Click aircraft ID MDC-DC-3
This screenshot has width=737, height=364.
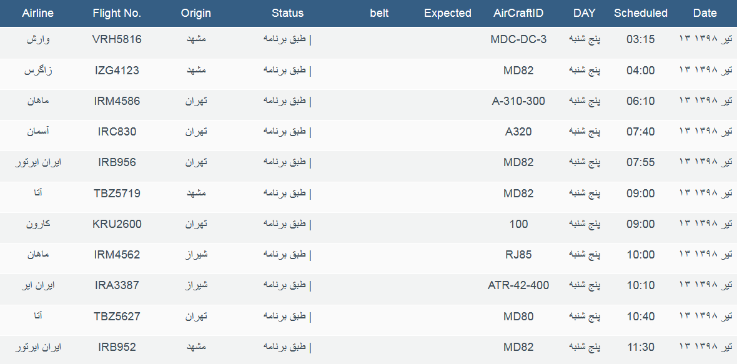point(518,39)
